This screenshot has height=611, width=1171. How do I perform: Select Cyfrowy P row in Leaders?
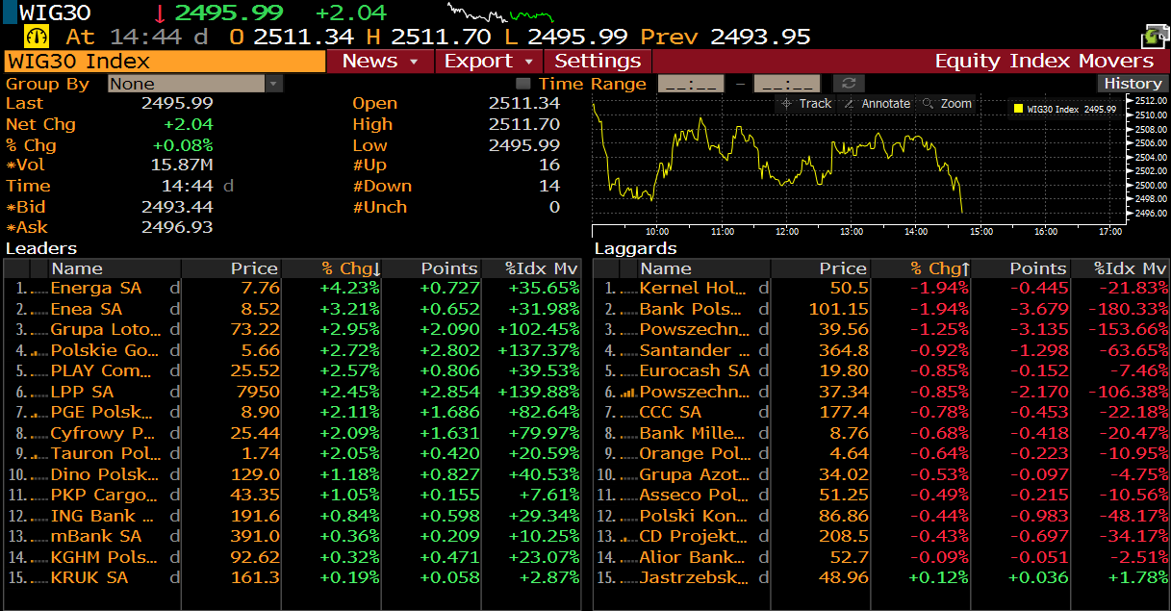293,434
